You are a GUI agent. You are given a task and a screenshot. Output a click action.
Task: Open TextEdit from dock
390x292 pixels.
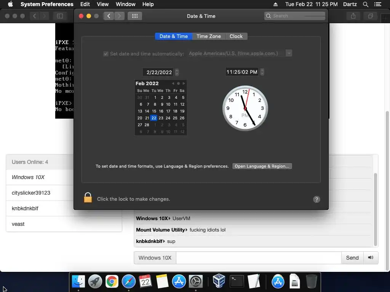point(254,281)
